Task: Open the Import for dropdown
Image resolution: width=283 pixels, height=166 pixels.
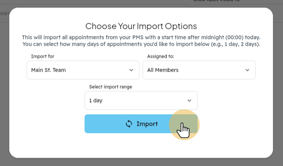Action: tap(83, 70)
